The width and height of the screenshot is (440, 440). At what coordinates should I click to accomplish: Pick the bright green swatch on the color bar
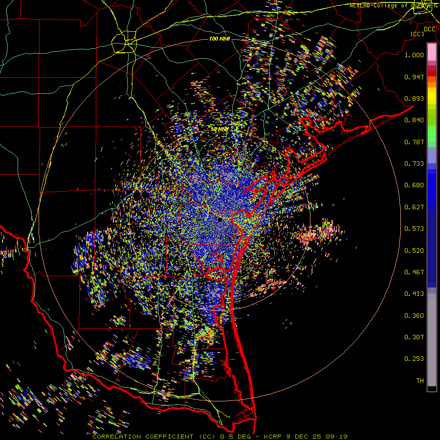point(432,133)
